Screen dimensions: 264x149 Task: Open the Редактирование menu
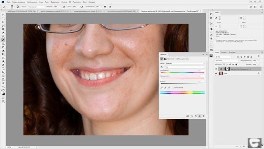coord(19,2)
